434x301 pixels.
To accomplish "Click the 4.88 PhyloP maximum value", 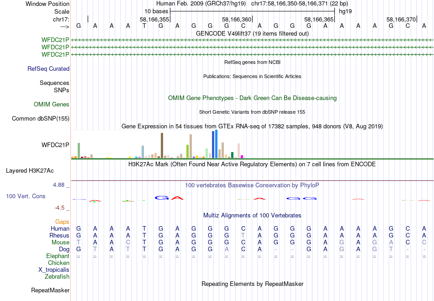I will 58,185.
